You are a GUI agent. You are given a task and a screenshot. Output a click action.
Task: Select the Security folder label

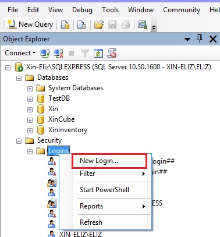49,140
